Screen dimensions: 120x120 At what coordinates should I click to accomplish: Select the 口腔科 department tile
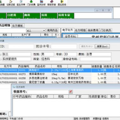[x=15, y=16]
